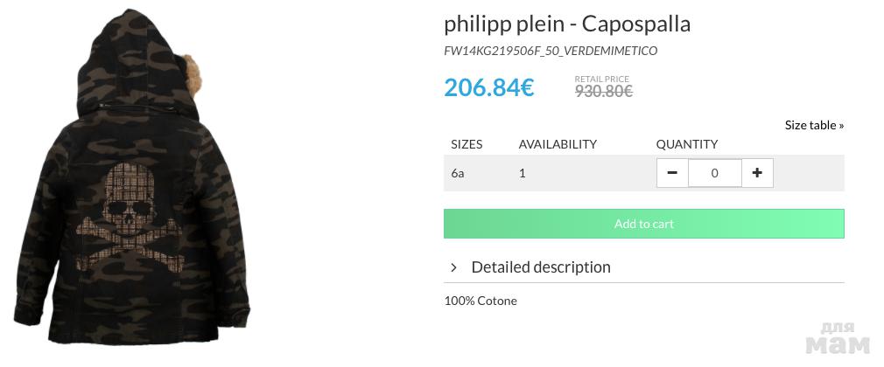The height and width of the screenshot is (367, 884).
Task: Expand the chevron beside Detailed description
Action: (x=453, y=267)
